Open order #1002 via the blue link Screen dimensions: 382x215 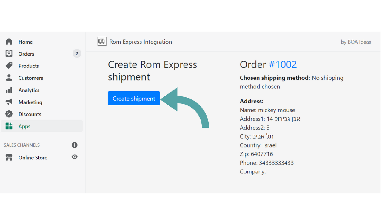pos(283,64)
